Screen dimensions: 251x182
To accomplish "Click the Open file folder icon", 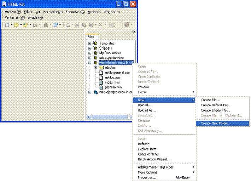I will [x=16, y=25].
